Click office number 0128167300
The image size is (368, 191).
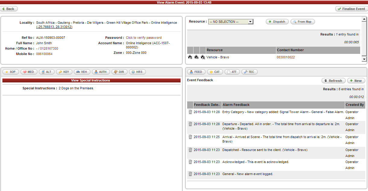coord(49,48)
